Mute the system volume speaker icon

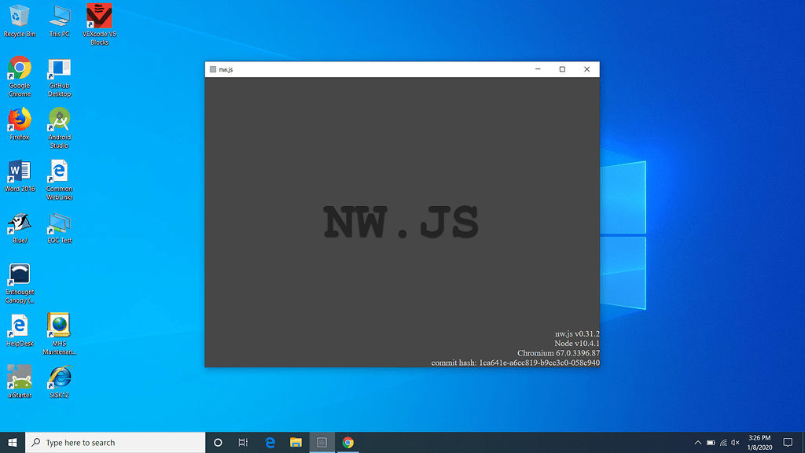point(736,442)
